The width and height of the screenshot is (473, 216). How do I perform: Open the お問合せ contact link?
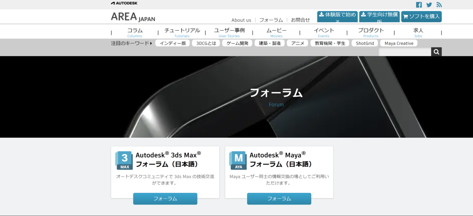point(300,20)
